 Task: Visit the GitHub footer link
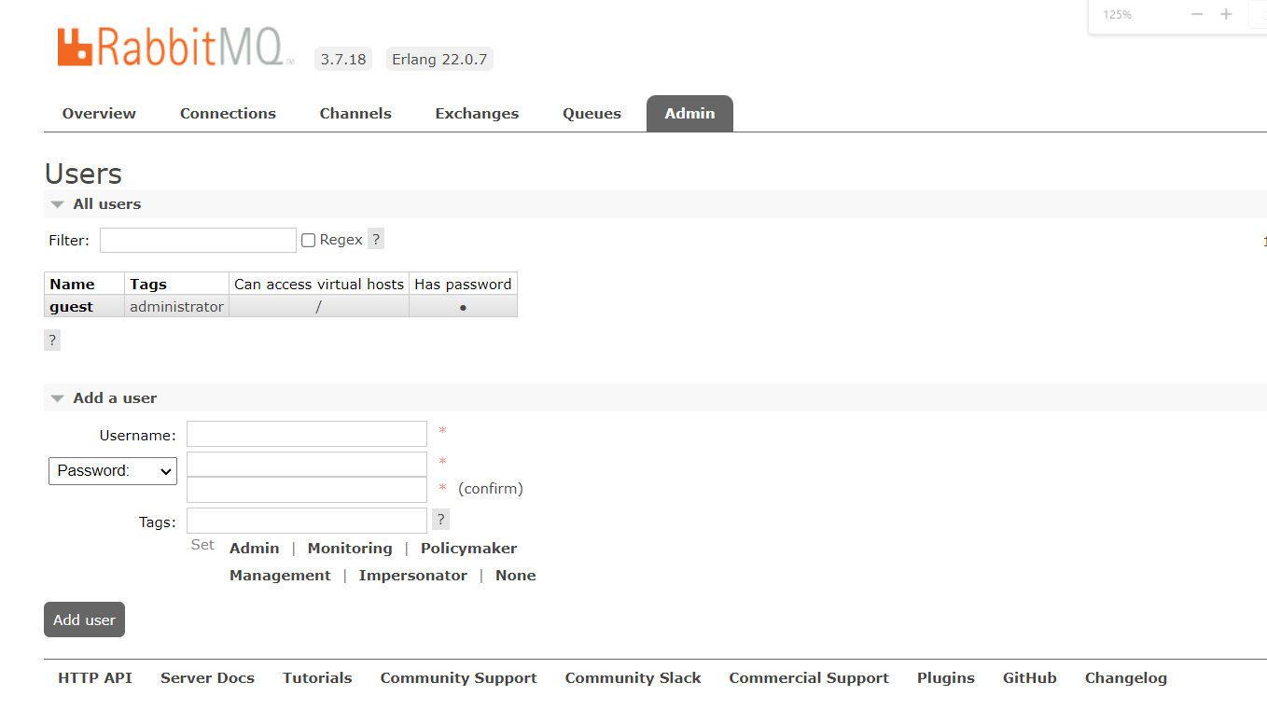(1030, 678)
